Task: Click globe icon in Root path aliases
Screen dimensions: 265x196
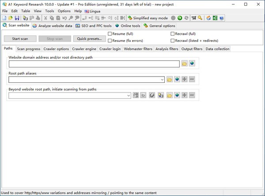Action: (177, 79)
